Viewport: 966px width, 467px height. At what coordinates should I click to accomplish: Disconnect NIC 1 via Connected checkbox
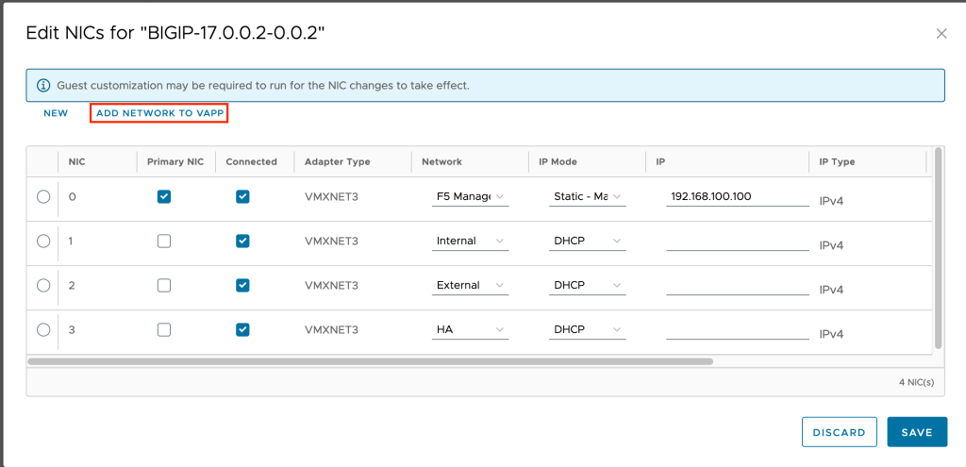click(x=242, y=241)
